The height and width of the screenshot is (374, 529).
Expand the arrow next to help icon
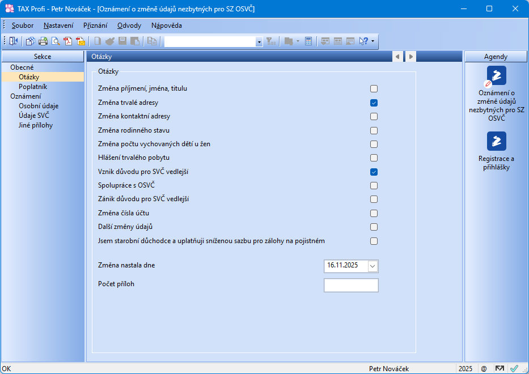373,41
